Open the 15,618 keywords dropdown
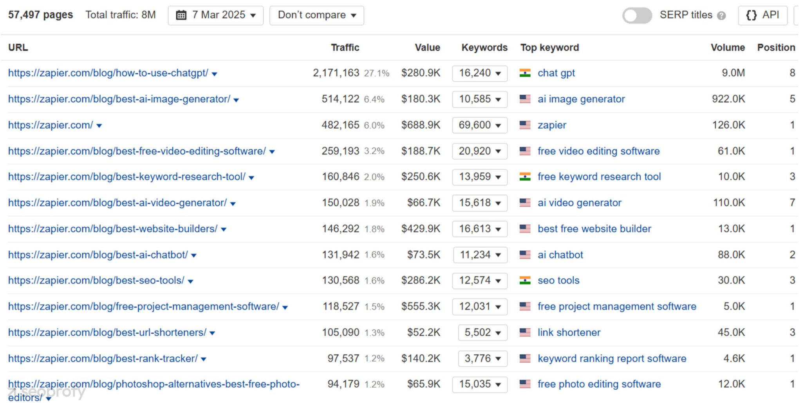Image resolution: width=802 pixels, height=403 pixels. click(x=480, y=203)
